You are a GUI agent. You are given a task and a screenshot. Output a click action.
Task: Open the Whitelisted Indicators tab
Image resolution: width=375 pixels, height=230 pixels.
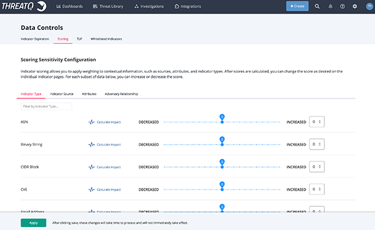[106, 39]
